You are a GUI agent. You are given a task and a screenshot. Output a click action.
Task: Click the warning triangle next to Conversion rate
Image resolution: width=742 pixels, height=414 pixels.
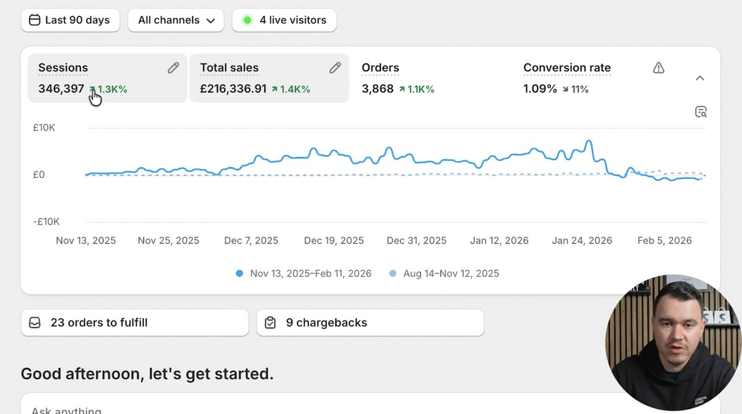[x=659, y=68]
